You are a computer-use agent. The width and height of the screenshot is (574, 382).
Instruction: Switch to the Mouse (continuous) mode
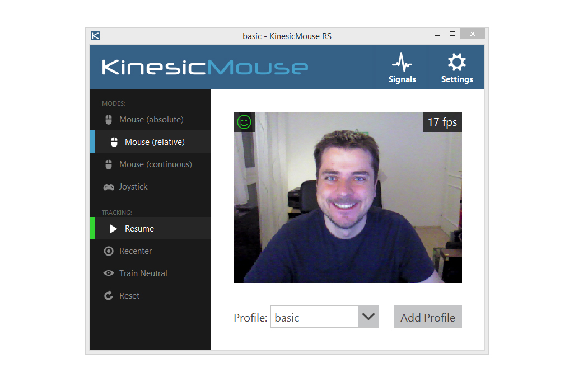pyautogui.click(x=150, y=164)
